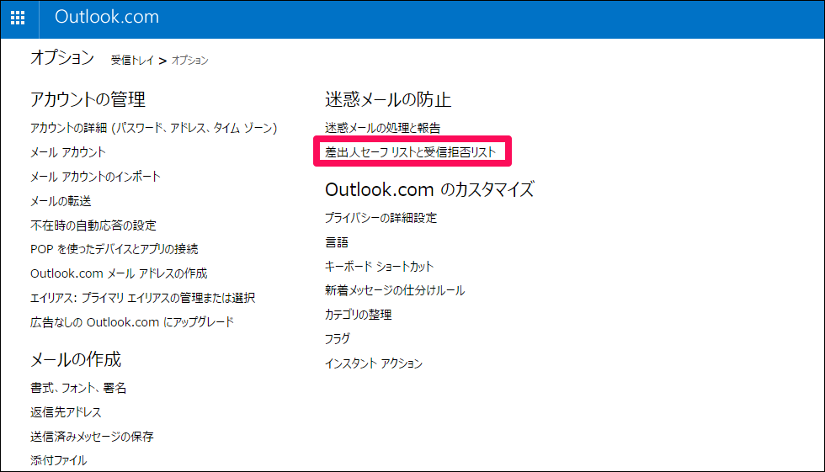
Task: Open the app launcher grid icon
Action: 18,18
